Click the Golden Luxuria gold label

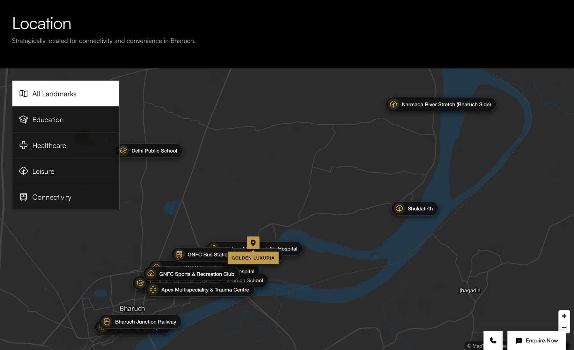point(253,258)
